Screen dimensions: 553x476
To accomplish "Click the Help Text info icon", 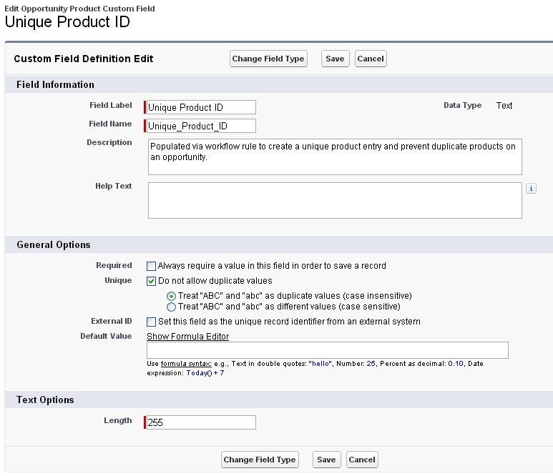I will (x=531, y=189).
